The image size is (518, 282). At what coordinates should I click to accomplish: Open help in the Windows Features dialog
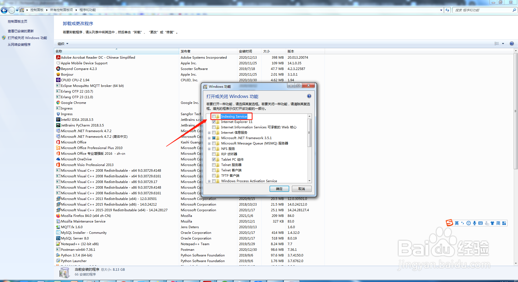pos(309,96)
